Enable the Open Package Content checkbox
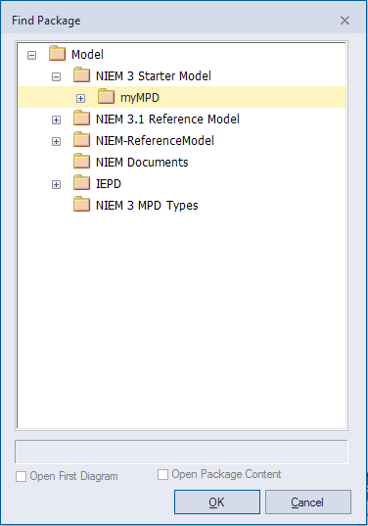 pos(162,474)
